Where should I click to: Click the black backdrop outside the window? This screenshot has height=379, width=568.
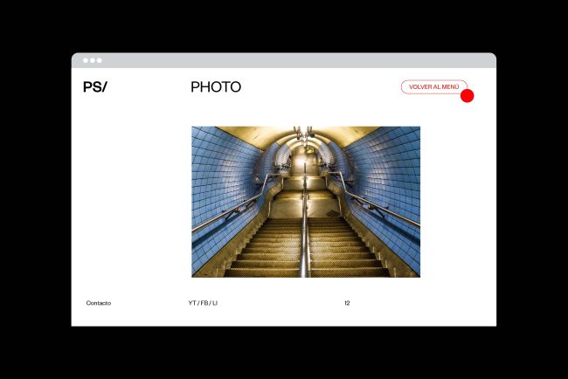click(35, 192)
